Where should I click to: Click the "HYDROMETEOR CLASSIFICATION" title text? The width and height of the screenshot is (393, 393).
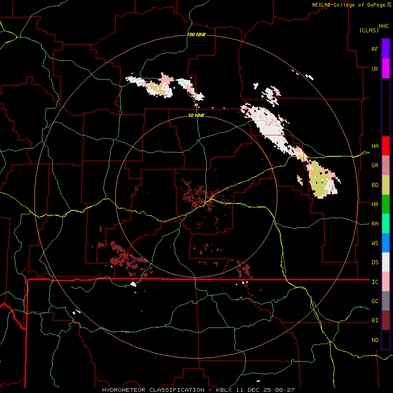153,390
